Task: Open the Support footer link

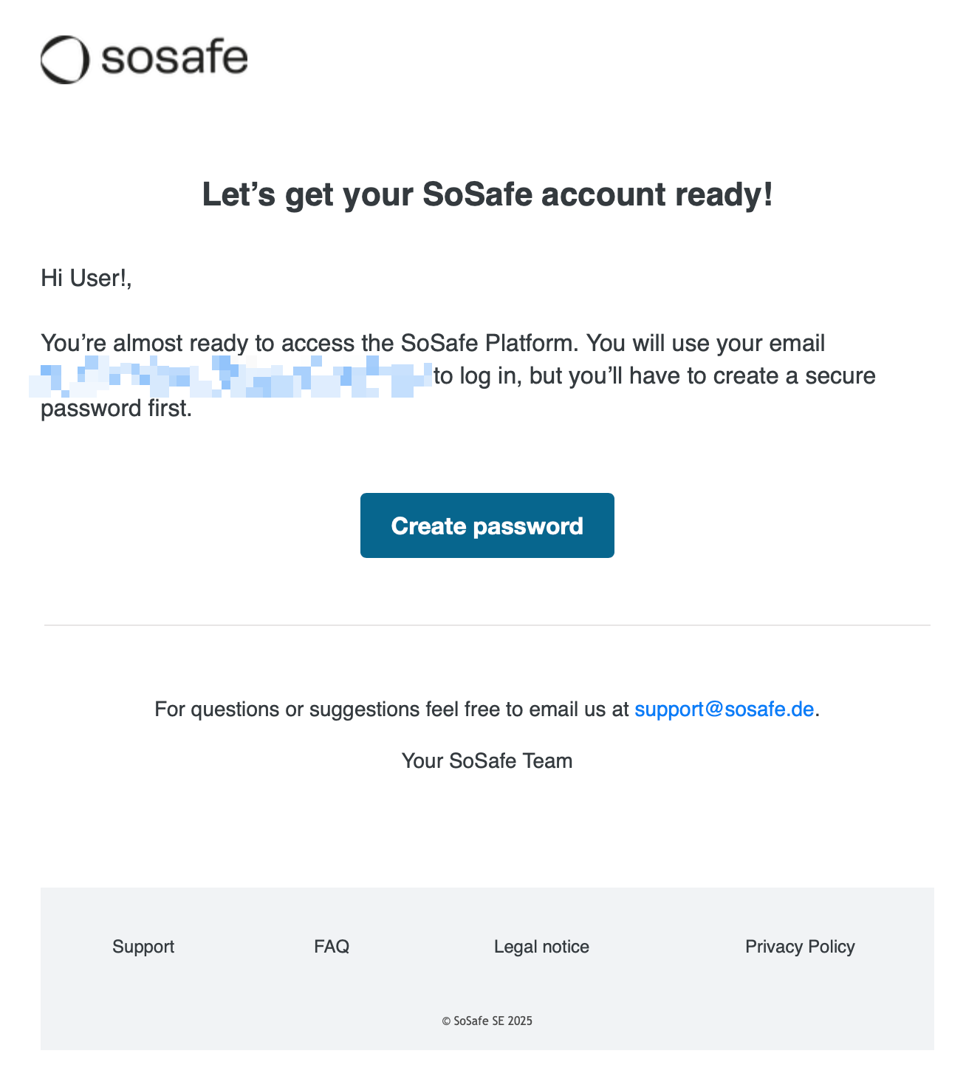Action: (143, 947)
